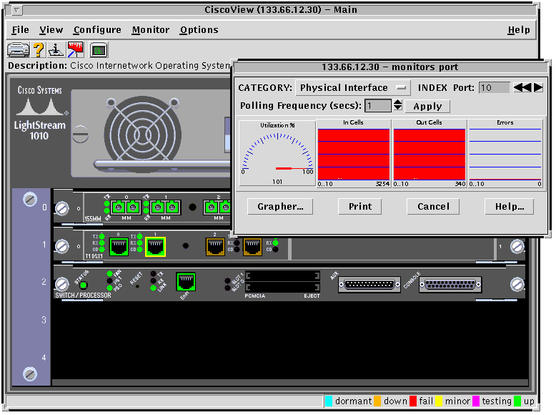The height and width of the screenshot is (415, 556).
Task: Select brown port 2 on T1 DSX1 card
Action: pos(215,246)
